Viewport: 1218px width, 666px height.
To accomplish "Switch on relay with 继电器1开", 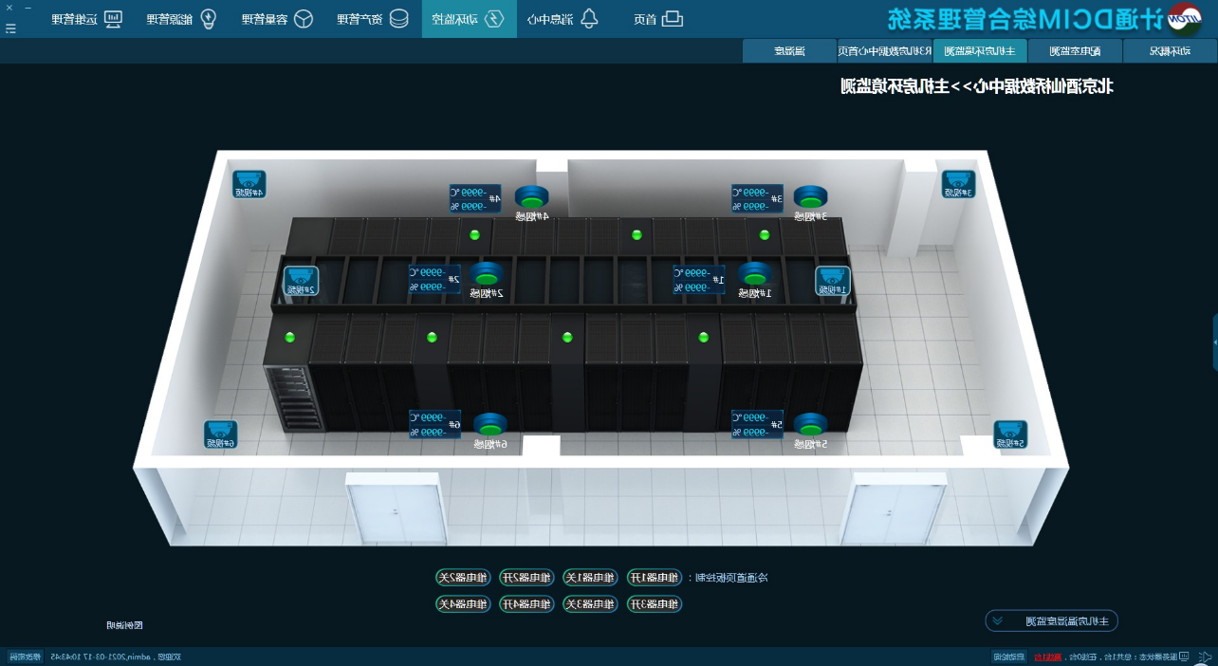I will [654, 578].
